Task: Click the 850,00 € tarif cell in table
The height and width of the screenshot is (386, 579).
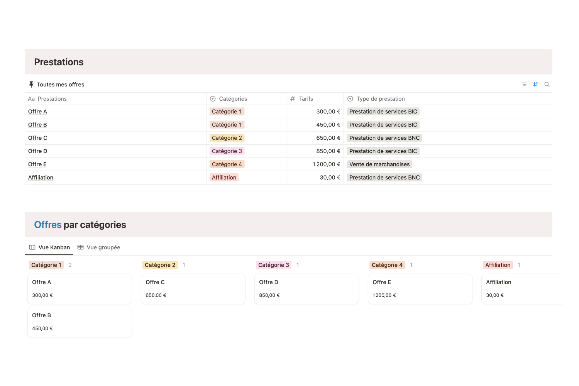Action: (x=315, y=151)
